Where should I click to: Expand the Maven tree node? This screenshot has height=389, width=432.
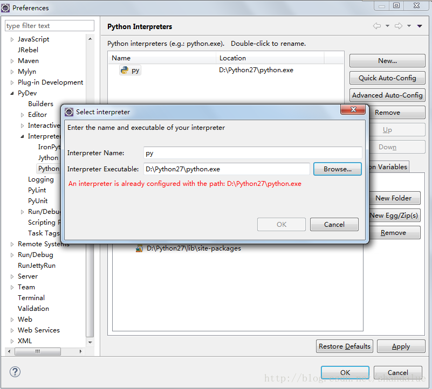[12, 61]
